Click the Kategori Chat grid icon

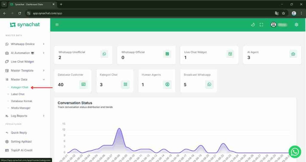pos(125,84)
